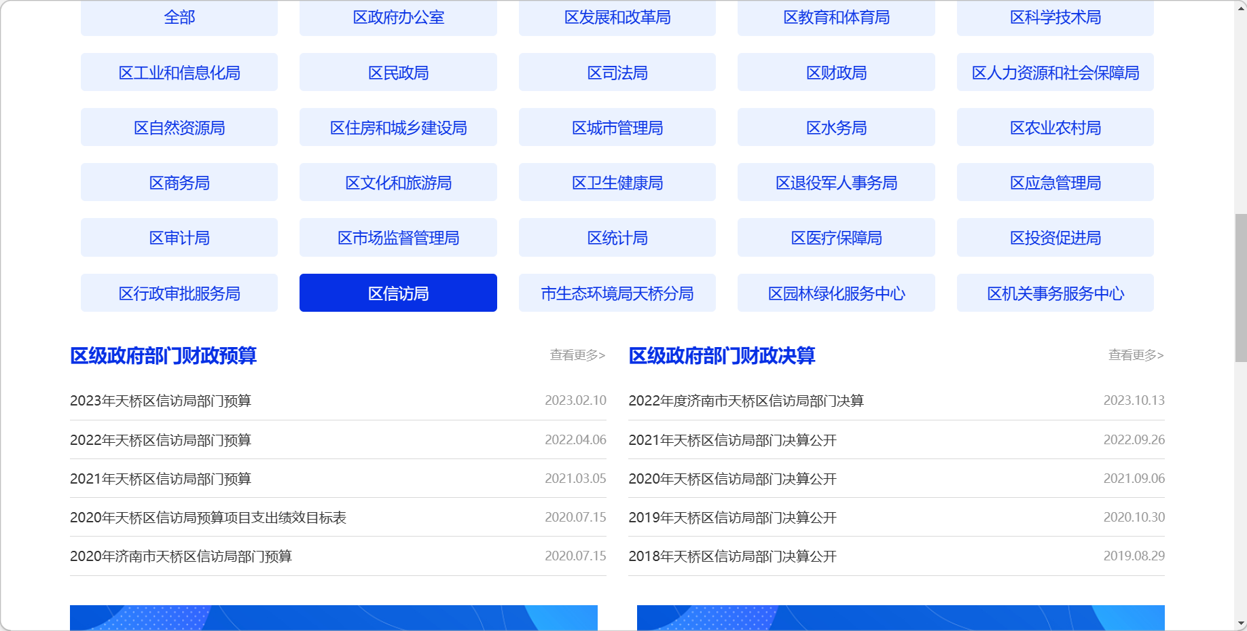This screenshot has width=1247, height=631.
Task: Open 2018年天桥区信访局部门决算公开
Action: [x=732, y=556]
